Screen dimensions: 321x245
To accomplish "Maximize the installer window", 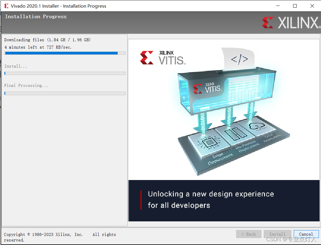I will 295,6.
